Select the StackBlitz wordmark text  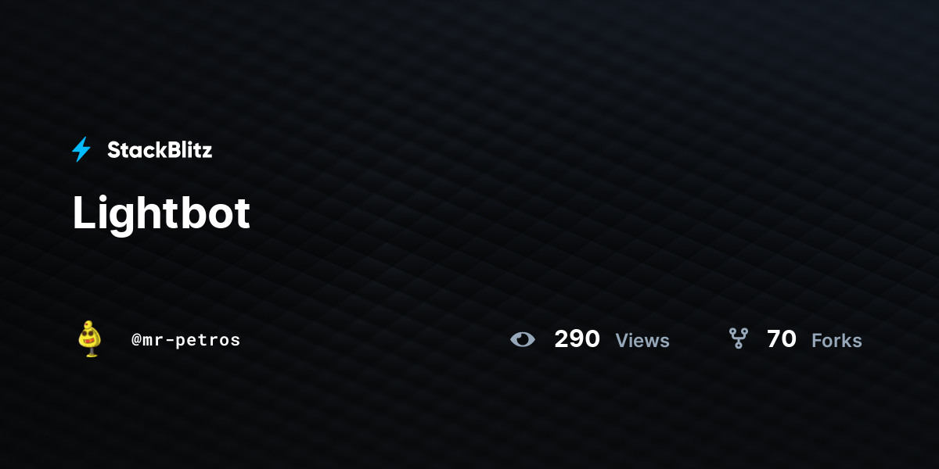pos(160,150)
